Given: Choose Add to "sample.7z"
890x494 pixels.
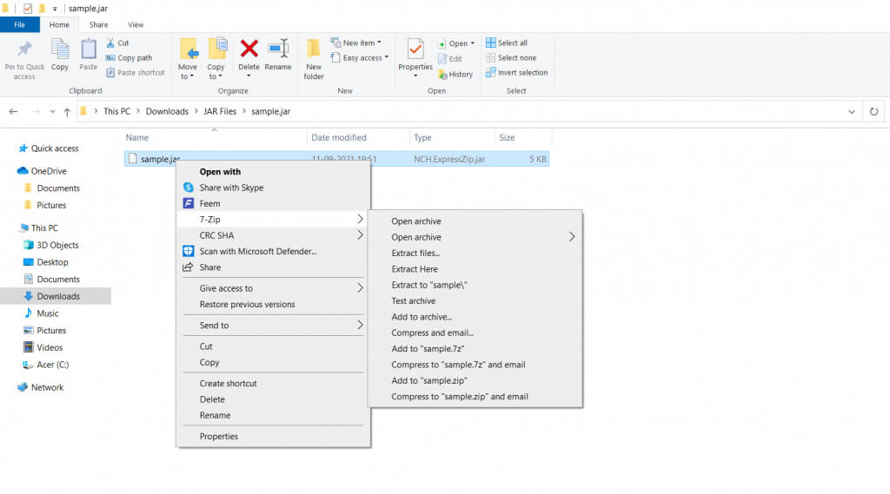Looking at the screenshot, I should 475,349.
